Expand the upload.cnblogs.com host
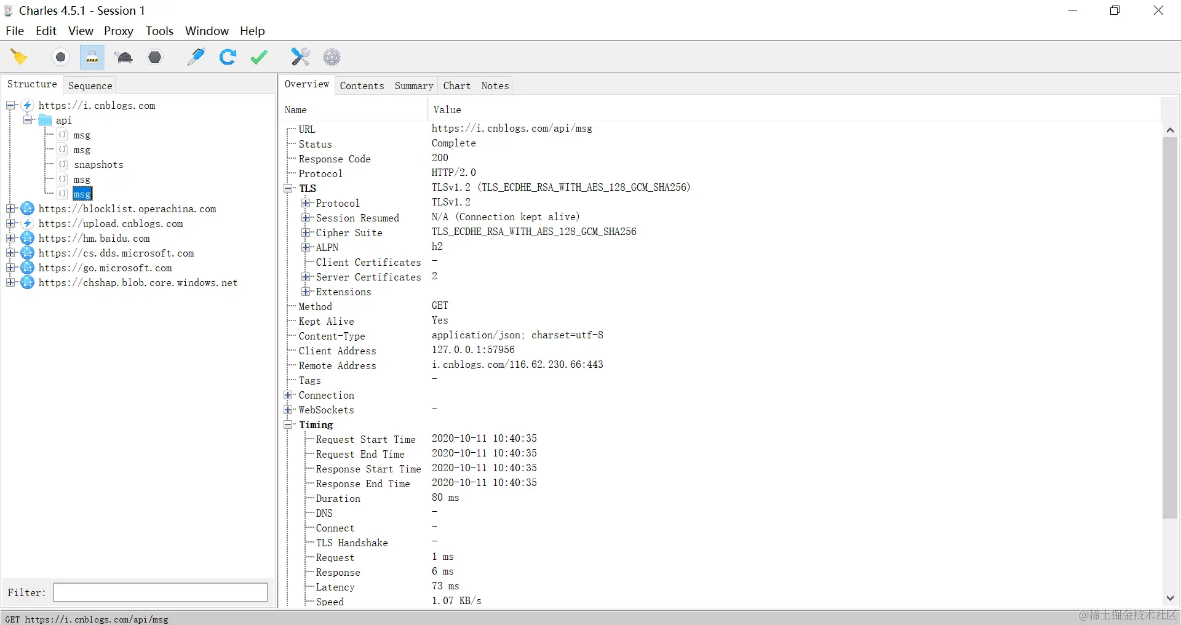Viewport: 1181px width, 625px height. (x=10, y=223)
